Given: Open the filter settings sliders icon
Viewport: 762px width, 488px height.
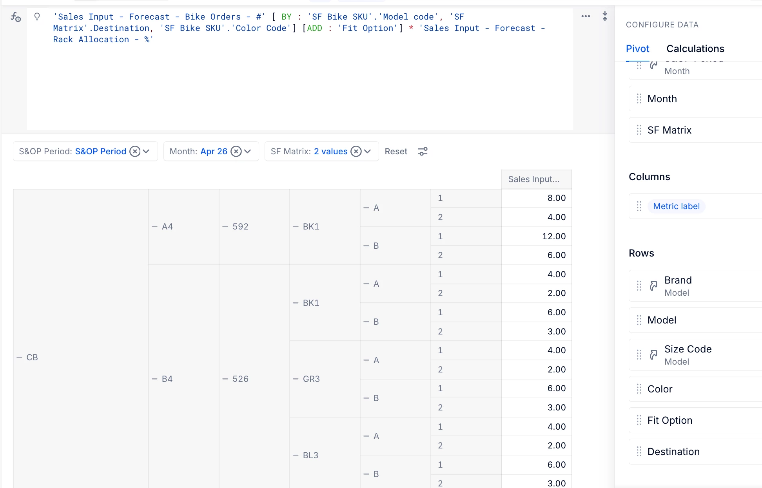Looking at the screenshot, I should (423, 152).
